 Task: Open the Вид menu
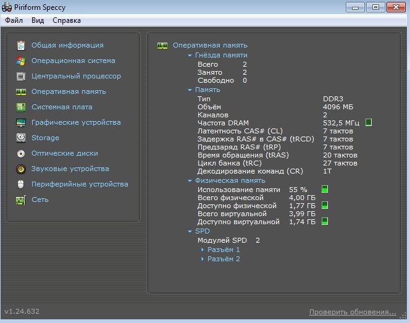38,20
